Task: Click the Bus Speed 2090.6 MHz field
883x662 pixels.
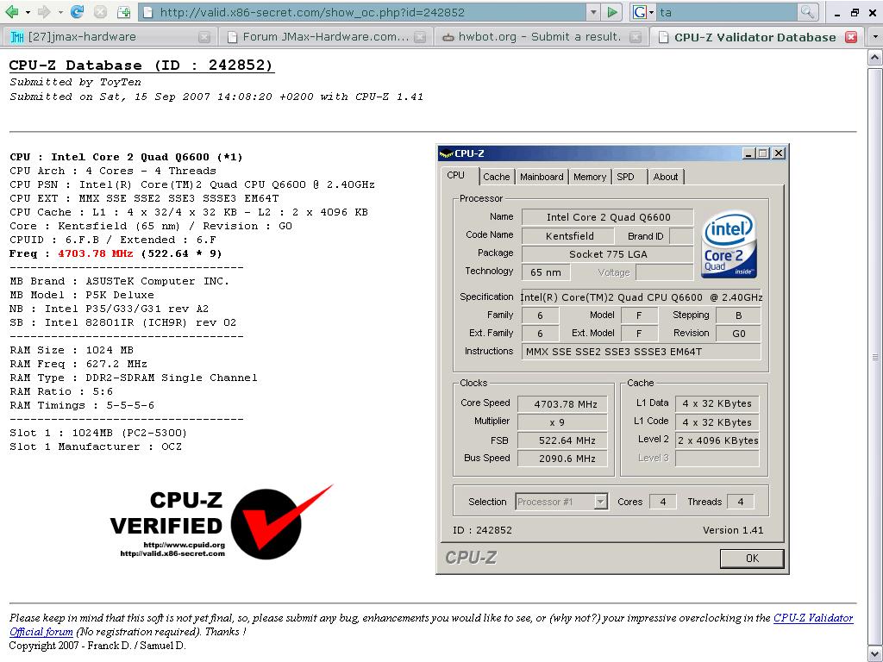Action: coord(562,459)
